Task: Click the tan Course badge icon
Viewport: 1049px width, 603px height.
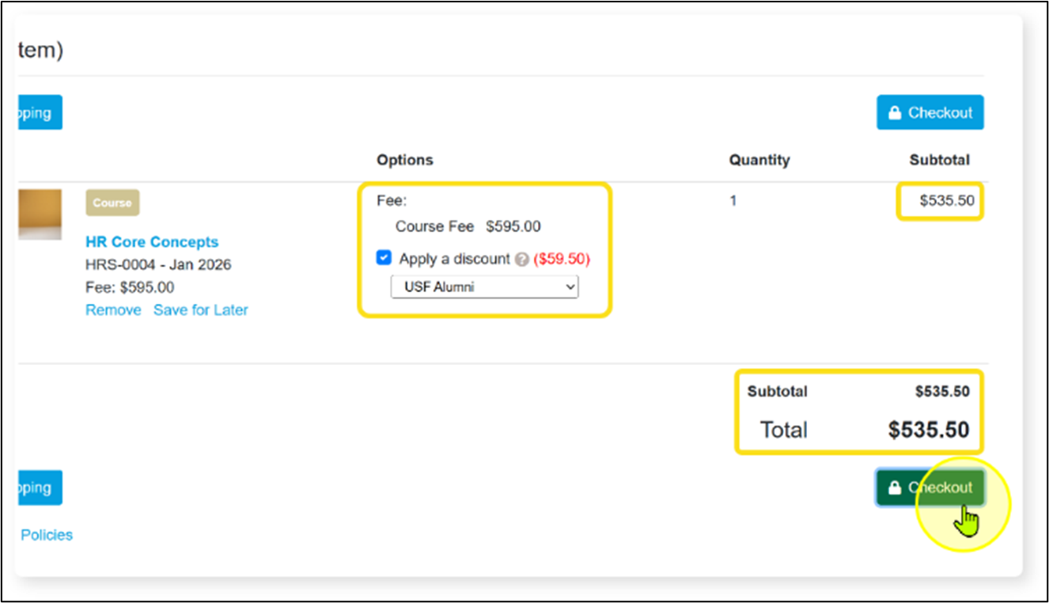Action: tap(112, 203)
